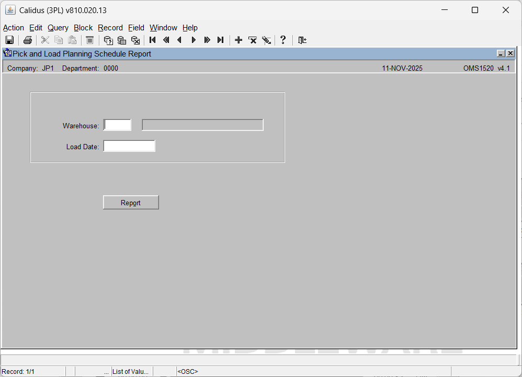Click the Execute Query toolbar icon
Screen dimensions: 522x377
[x=122, y=40]
